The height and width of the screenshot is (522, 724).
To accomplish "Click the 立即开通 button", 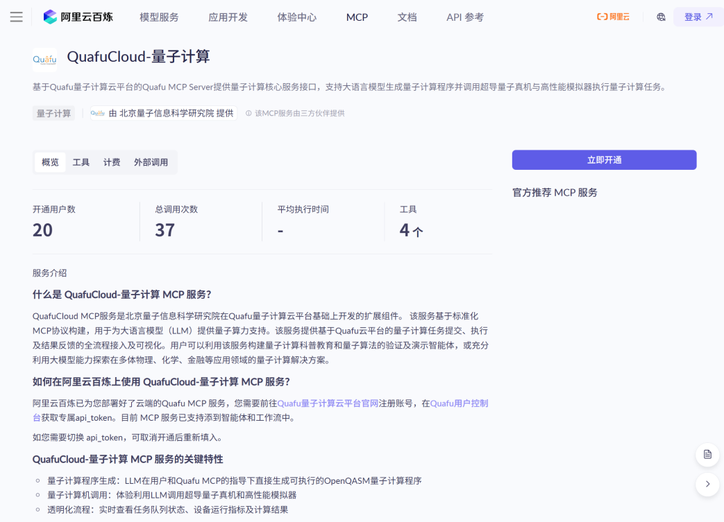I will (603, 159).
